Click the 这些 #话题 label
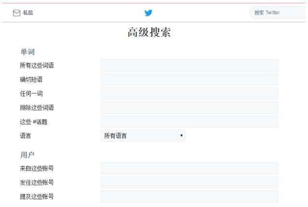The image size is (308, 207). [34, 122]
